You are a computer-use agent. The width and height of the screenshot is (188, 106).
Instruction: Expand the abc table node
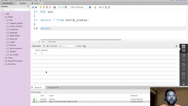(x=6, y=20)
